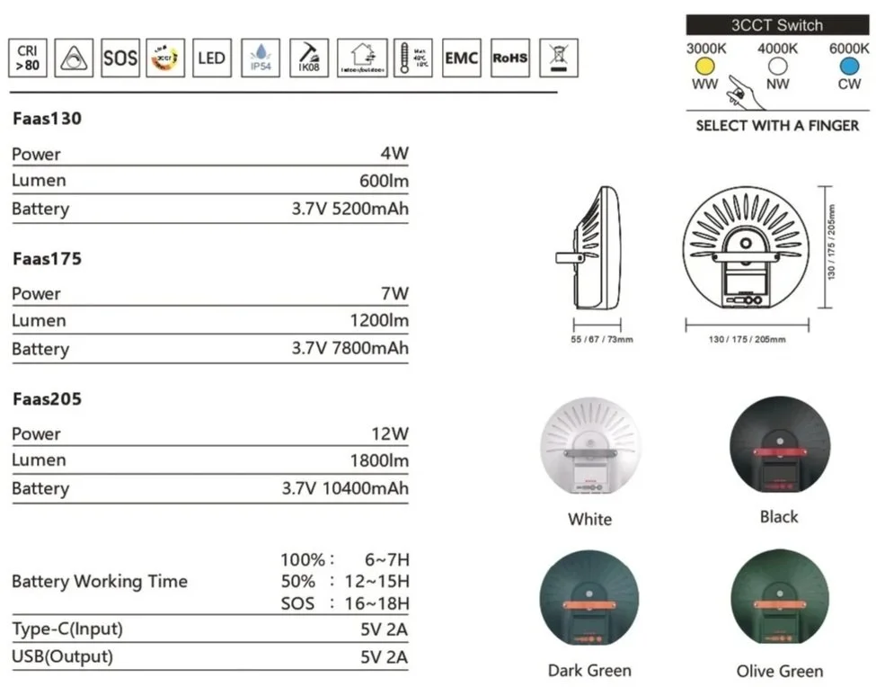This screenshot has width=876, height=687.
Task: Click the crossed-out waste bin icon
Action: click(x=559, y=58)
